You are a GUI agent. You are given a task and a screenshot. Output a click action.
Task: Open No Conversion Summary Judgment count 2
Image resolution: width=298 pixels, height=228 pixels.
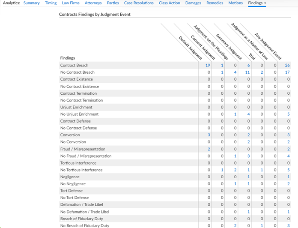coord(248,142)
